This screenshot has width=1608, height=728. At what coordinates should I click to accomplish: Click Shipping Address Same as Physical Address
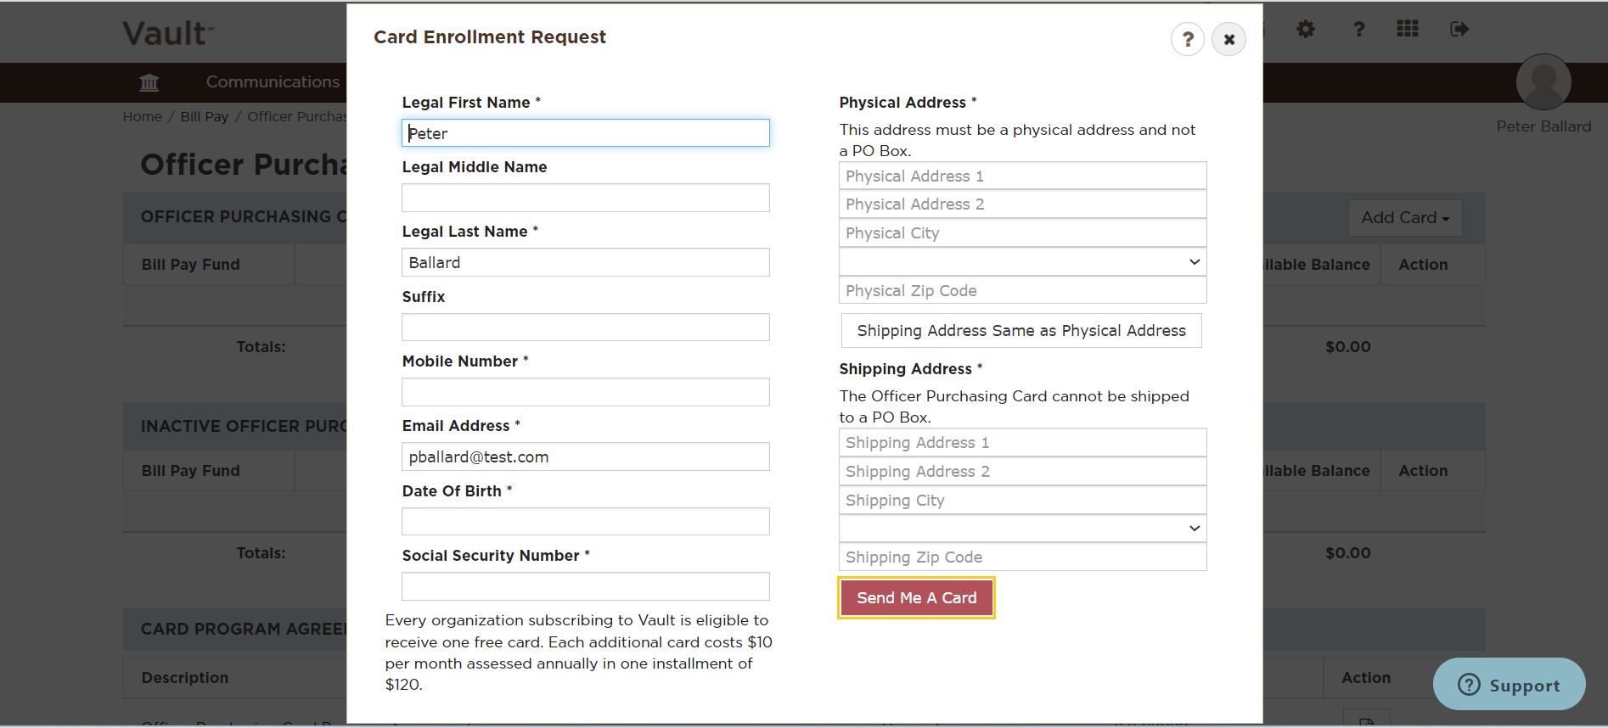(x=1021, y=331)
